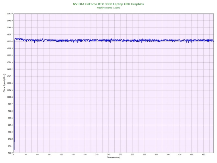Click the 1625.4 y-axis value

point(10,55)
